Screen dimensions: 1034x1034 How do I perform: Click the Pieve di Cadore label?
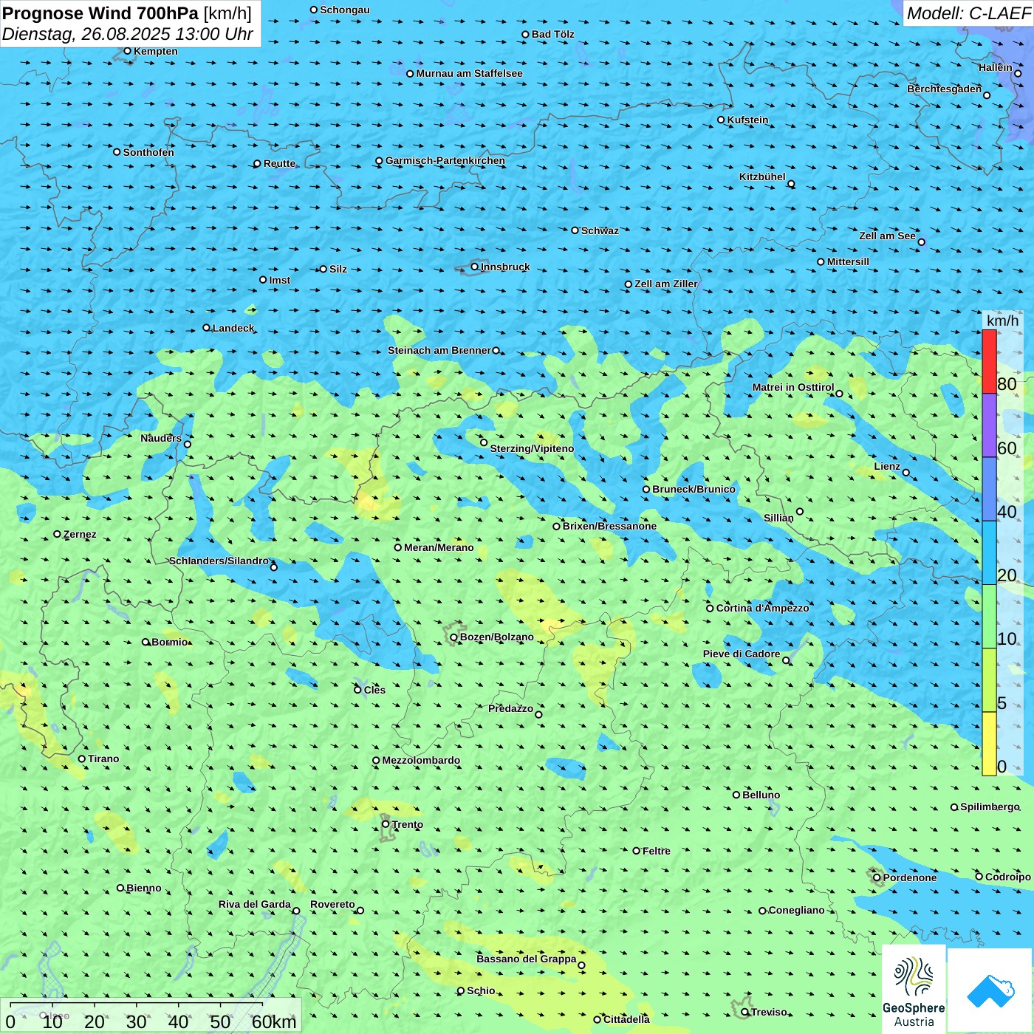pos(742,654)
